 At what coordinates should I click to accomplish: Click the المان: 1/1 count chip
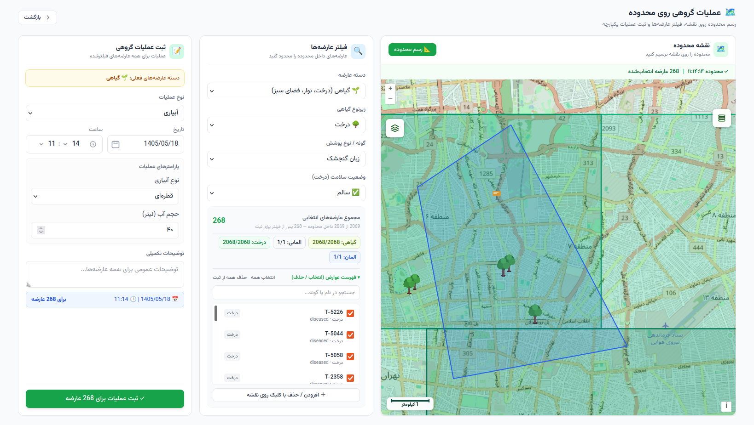(345, 257)
